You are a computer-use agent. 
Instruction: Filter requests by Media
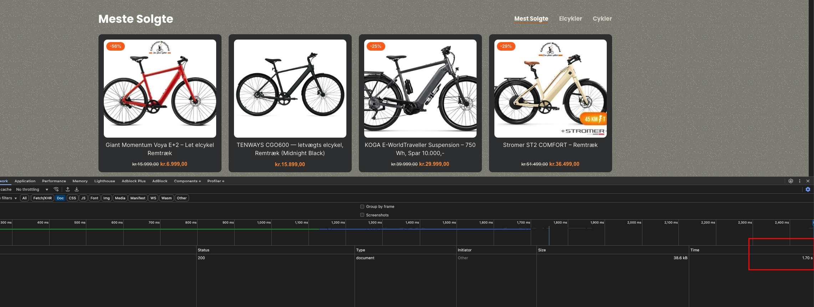pyautogui.click(x=120, y=198)
